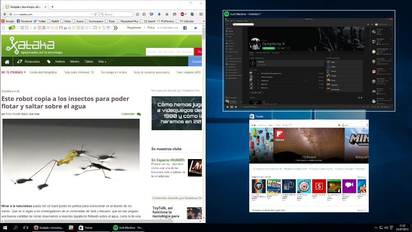Expand Firefox address bar history dropdown
Screen dimensions: 412x232
tap(91, 14)
